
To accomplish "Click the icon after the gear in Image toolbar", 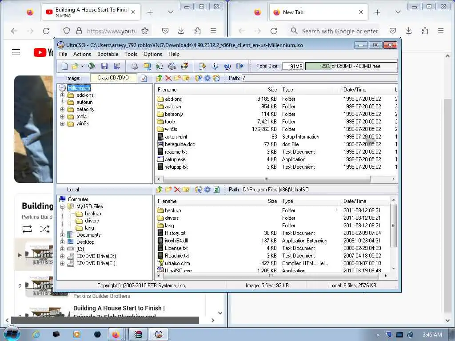I will click(x=216, y=78).
